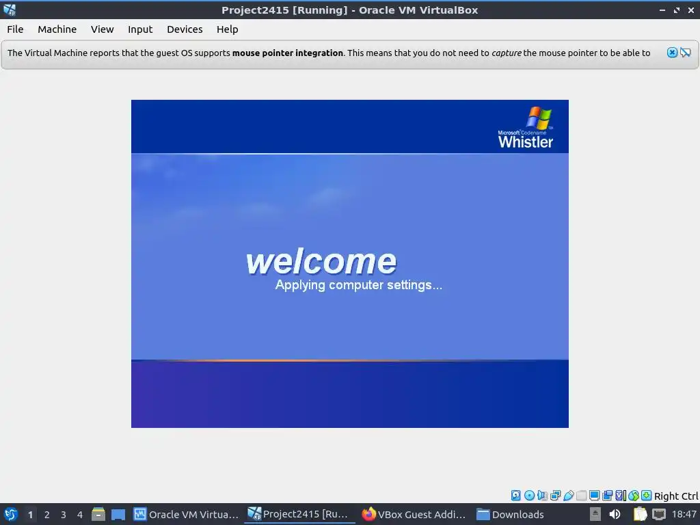Open the audio settings status icon
The width and height of the screenshot is (700, 525).
(542, 495)
